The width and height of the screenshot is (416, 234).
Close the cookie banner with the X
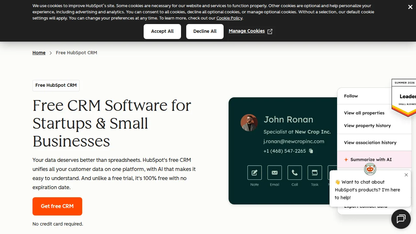410,7
